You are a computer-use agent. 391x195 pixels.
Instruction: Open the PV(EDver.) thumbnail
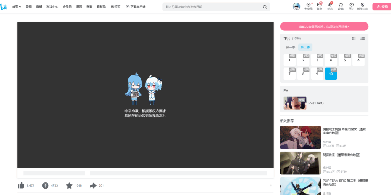295,103
